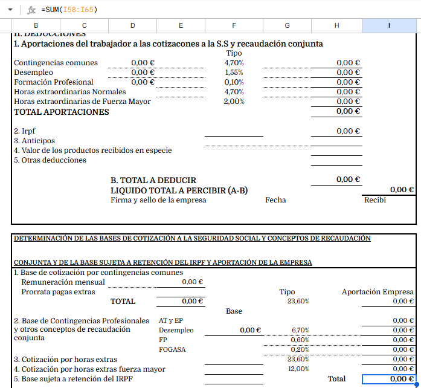The width and height of the screenshot is (421, 388).
Task: Click 'Firma y sello de la empresa' text
Action: (158, 200)
